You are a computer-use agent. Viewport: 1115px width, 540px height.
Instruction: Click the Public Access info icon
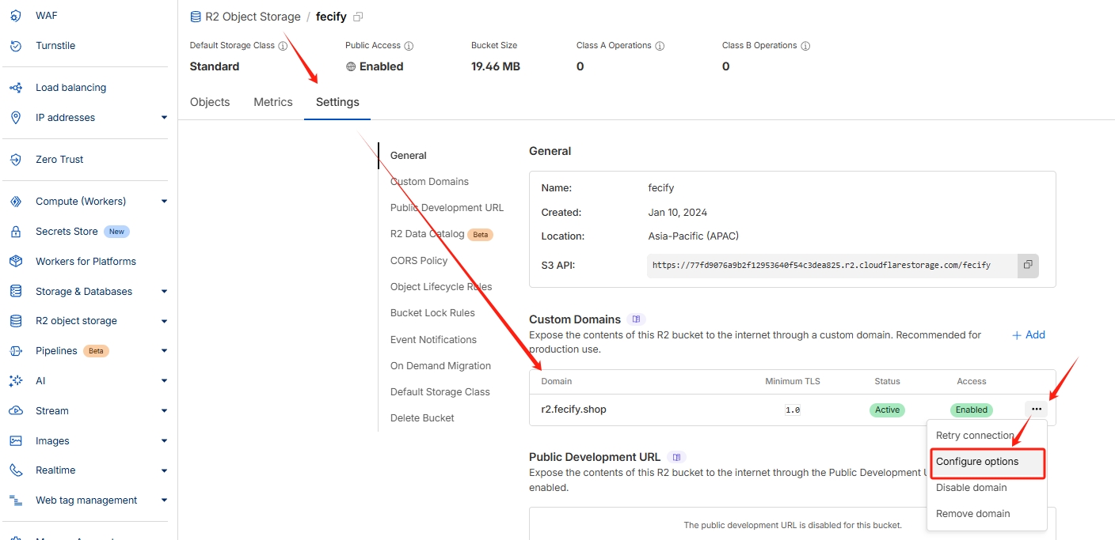pos(409,46)
